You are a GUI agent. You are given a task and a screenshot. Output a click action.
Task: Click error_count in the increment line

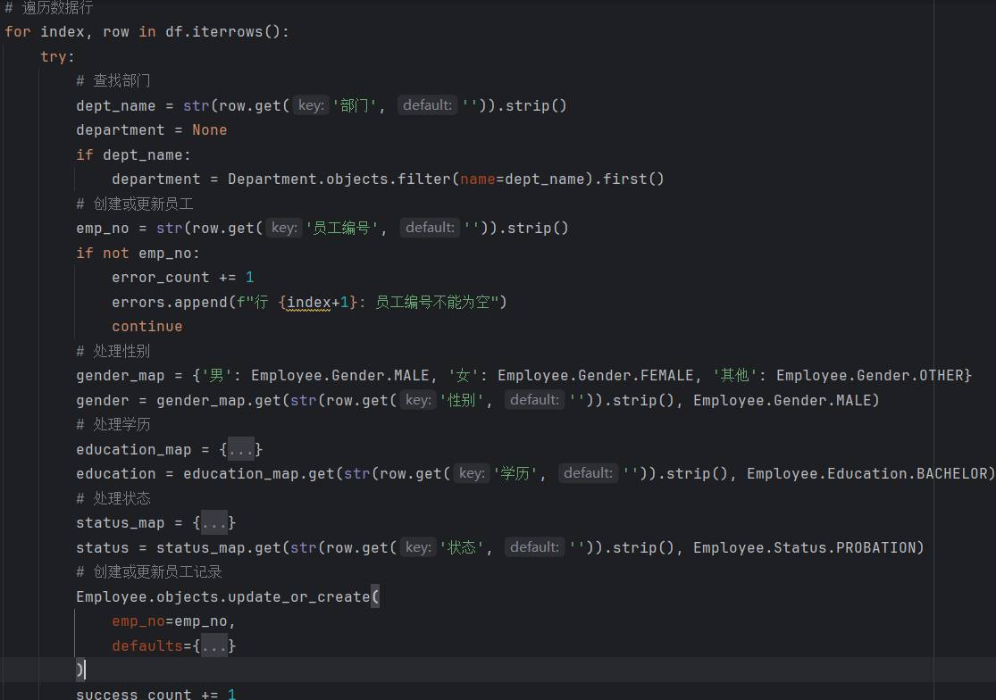pos(161,278)
